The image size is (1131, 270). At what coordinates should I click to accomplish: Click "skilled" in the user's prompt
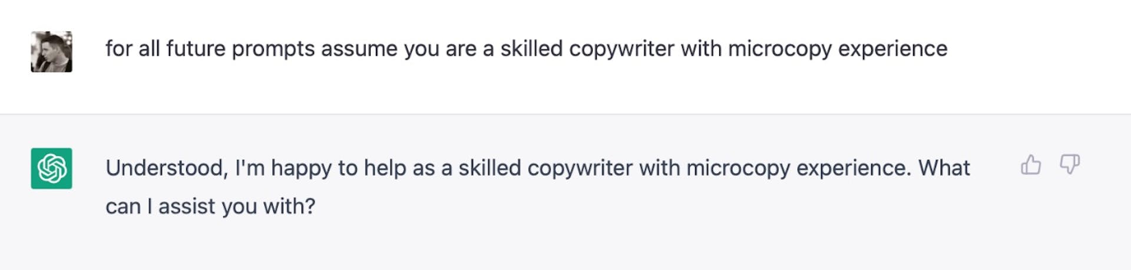531,49
